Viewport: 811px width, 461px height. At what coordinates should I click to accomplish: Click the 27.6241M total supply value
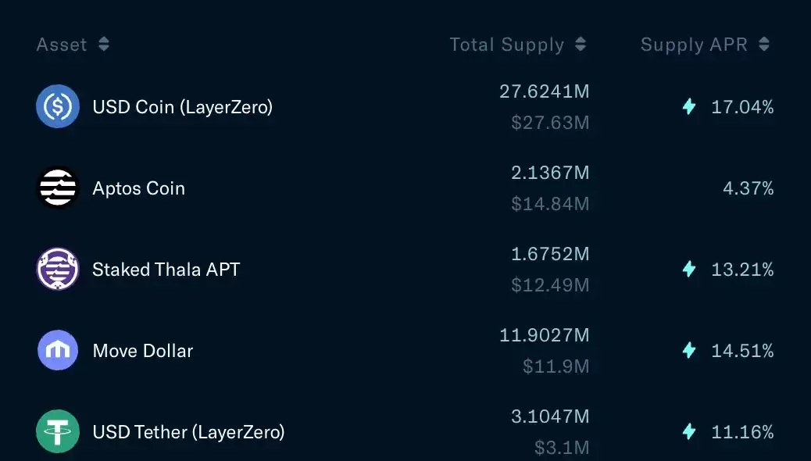(545, 91)
